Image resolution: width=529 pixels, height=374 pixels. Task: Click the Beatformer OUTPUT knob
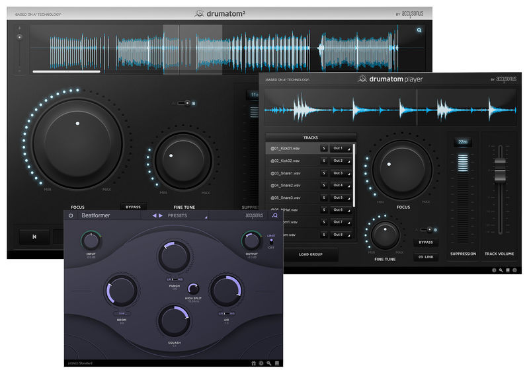pos(251,241)
